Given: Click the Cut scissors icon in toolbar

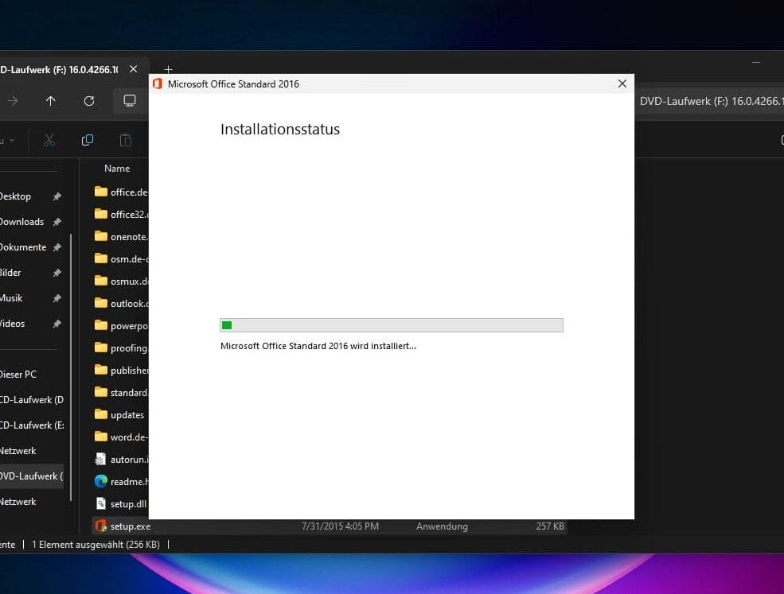Looking at the screenshot, I should (49, 141).
